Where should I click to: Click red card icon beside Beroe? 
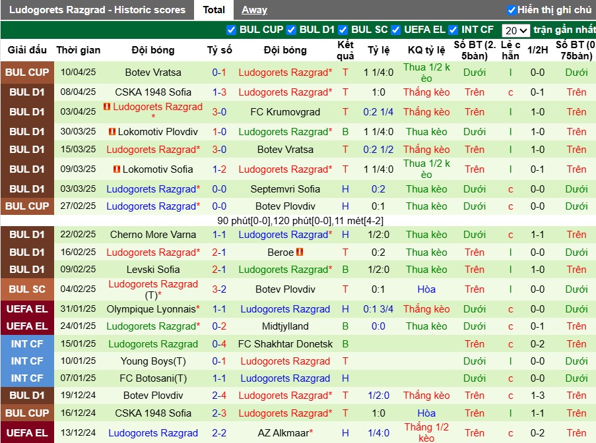point(300,252)
